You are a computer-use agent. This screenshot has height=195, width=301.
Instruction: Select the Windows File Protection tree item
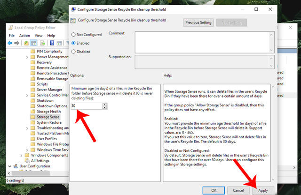pyautogui.click(x=53, y=144)
